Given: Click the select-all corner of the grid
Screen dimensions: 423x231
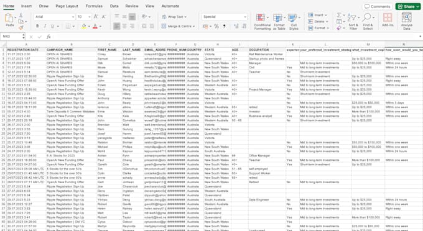Looking at the screenshot, I should [4, 45].
